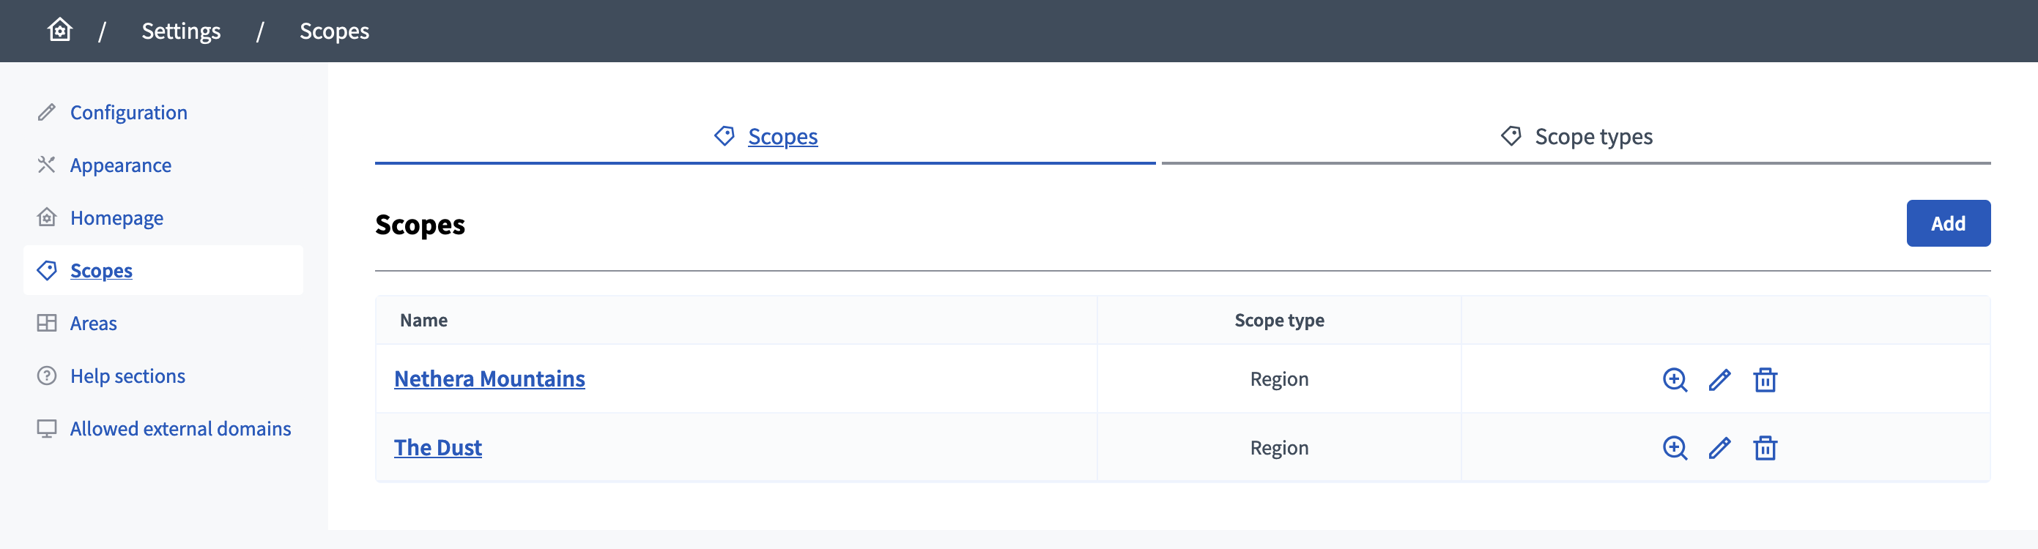2038x549 pixels.
Task: Click Settings in the breadcrumb
Action: point(181,31)
